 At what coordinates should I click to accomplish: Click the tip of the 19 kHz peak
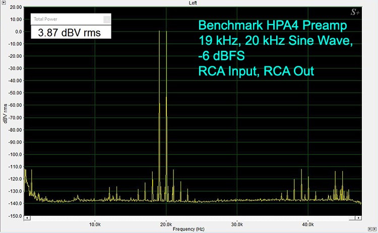coord(159,31)
